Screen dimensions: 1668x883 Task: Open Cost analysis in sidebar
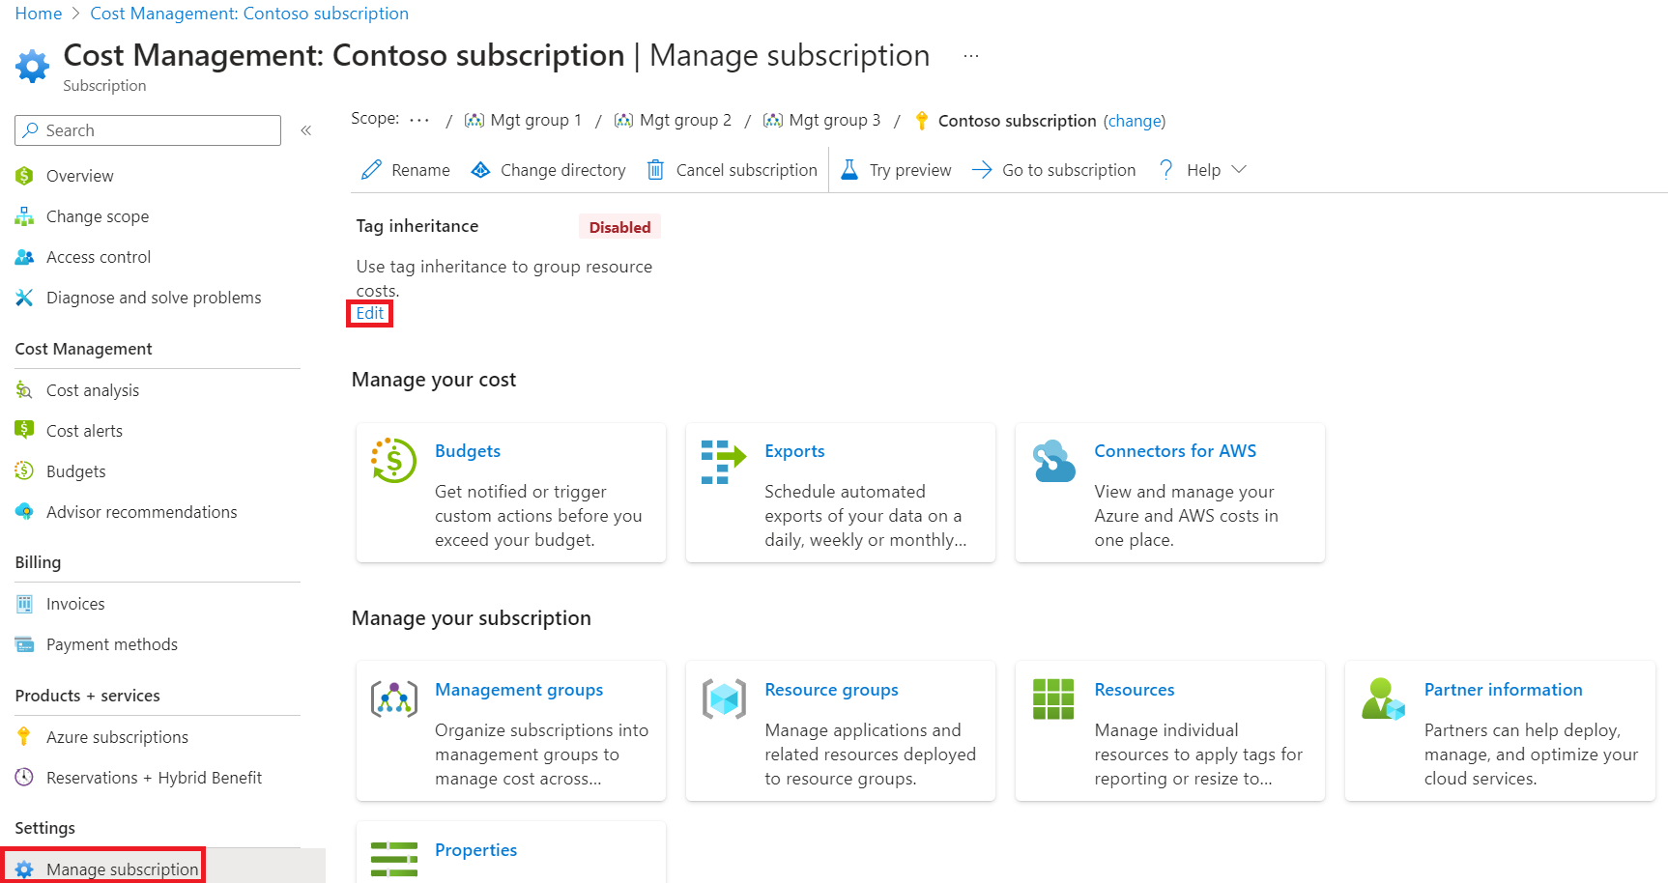(92, 390)
